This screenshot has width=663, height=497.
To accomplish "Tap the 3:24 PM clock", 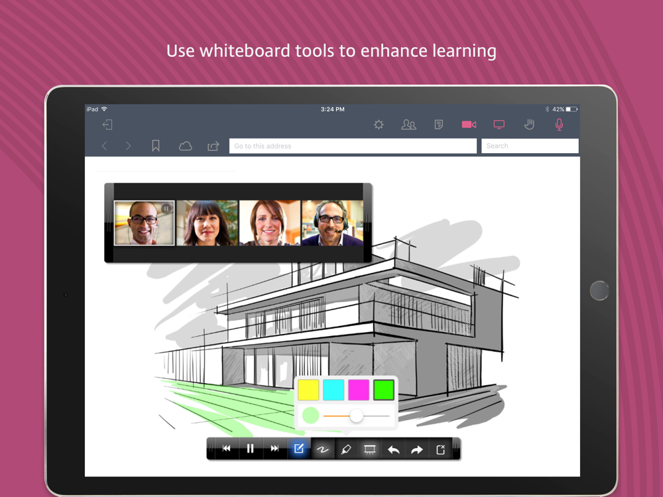I will pos(332,109).
